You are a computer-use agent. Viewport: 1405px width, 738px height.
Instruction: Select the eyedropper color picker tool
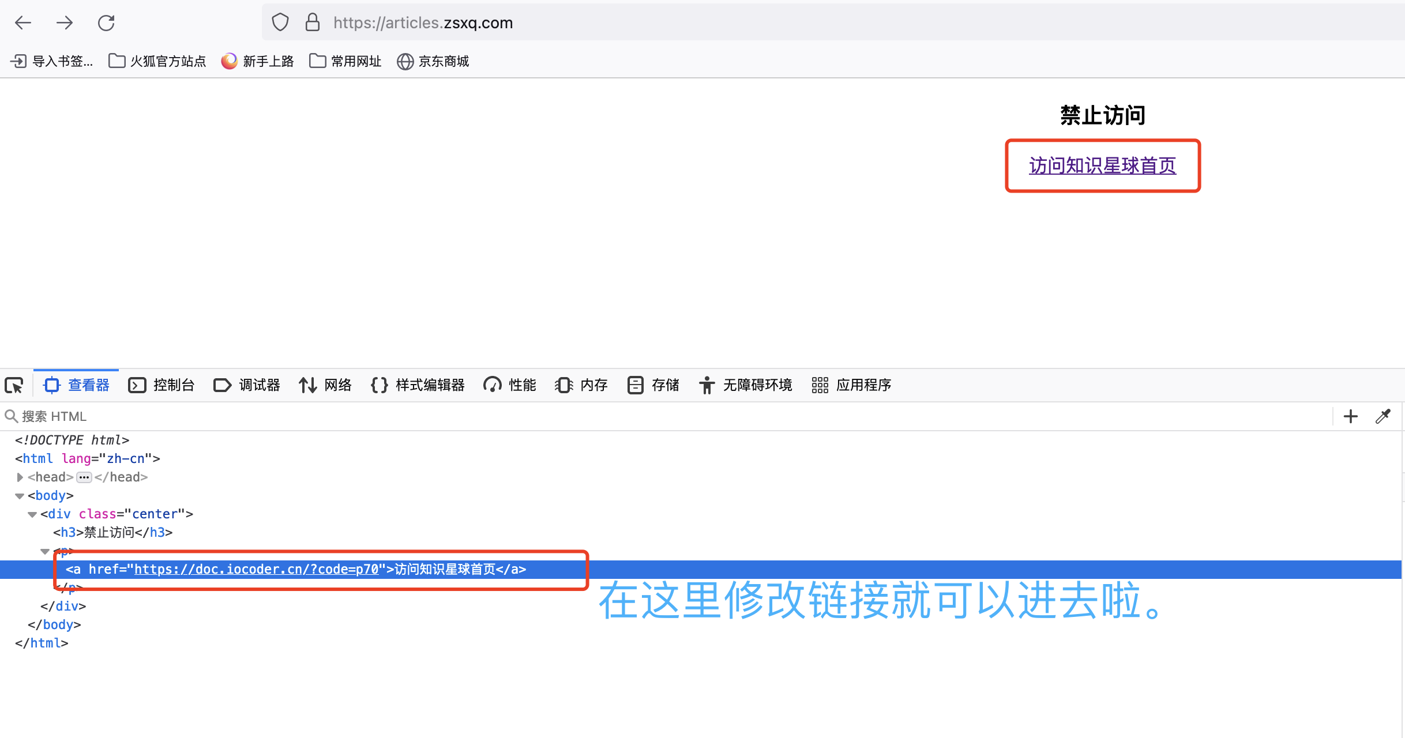1383,416
